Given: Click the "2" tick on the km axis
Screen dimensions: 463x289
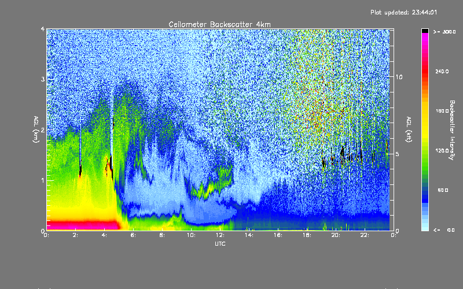Looking at the screenshot, I should tap(43, 129).
